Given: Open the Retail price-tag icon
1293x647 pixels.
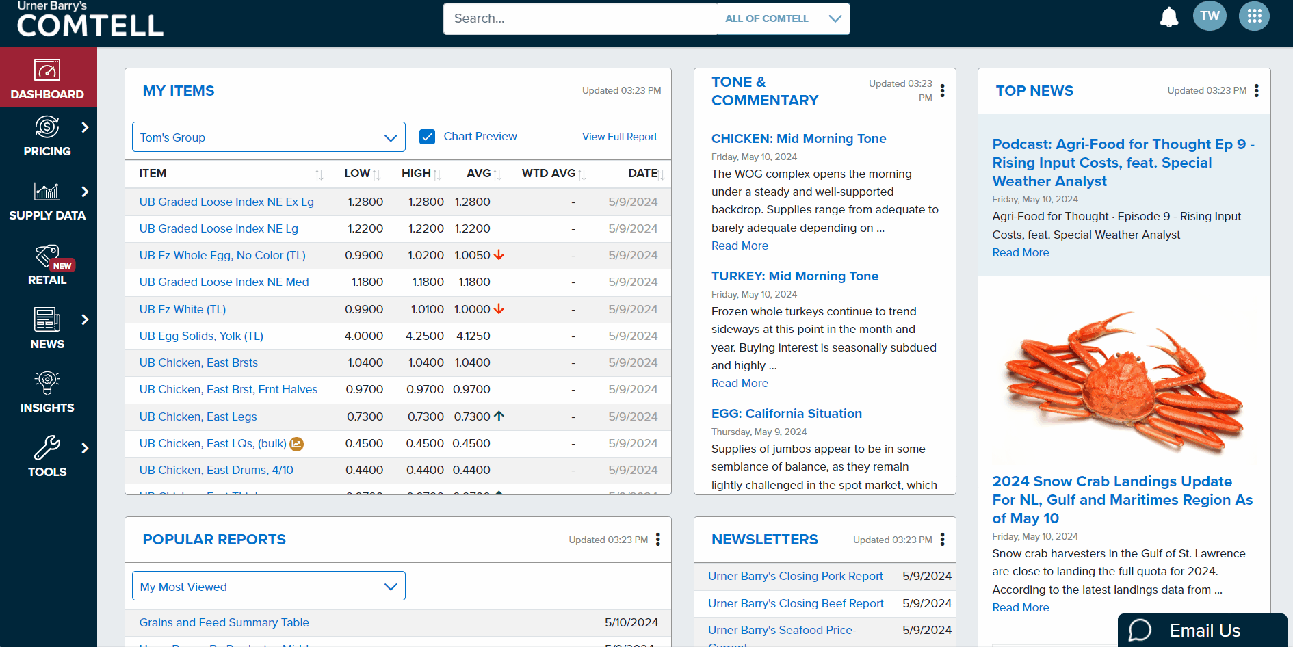Looking at the screenshot, I should (47, 256).
